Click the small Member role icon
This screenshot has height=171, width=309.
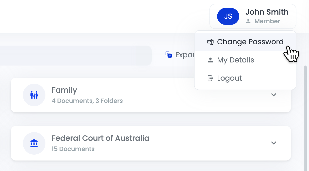tap(248, 21)
